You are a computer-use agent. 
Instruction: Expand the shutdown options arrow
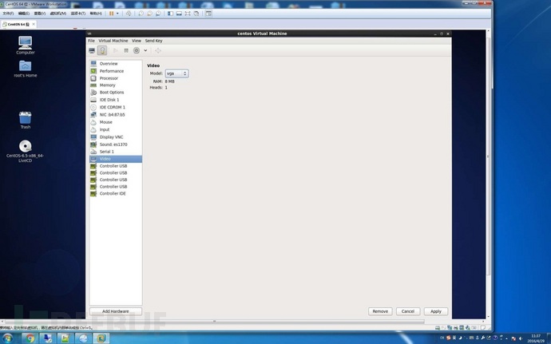tap(145, 50)
